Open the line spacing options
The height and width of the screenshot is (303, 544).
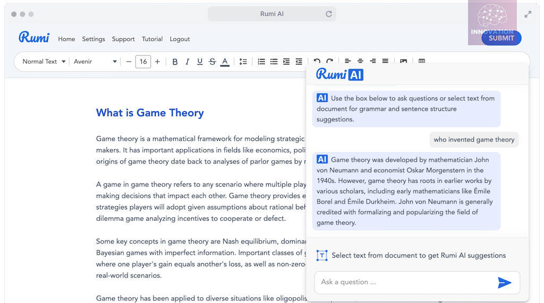pyautogui.click(x=243, y=62)
